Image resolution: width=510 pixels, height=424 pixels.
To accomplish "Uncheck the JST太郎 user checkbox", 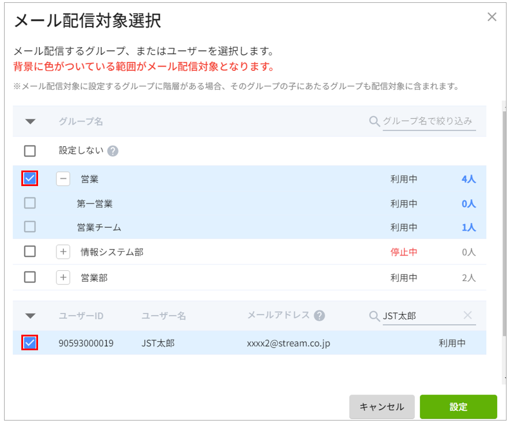I will pyautogui.click(x=30, y=343).
